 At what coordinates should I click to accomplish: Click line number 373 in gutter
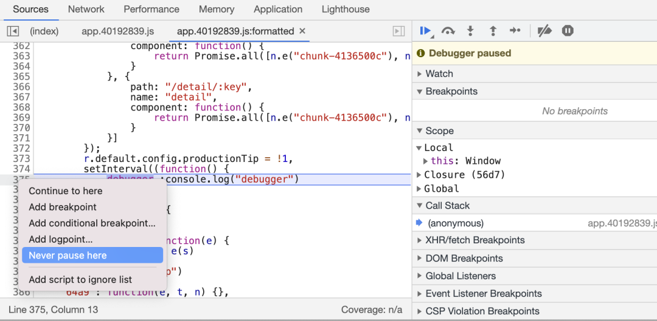point(21,159)
